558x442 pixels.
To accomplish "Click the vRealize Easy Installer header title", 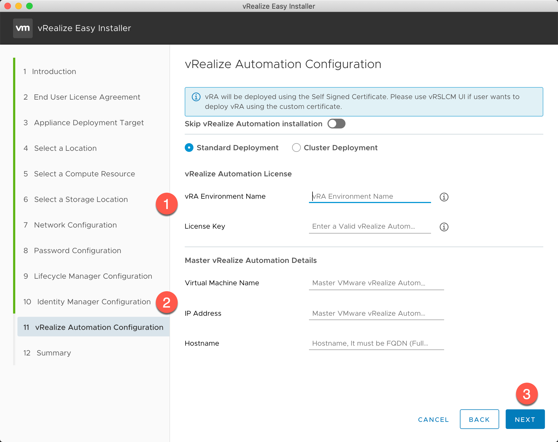I will (x=84, y=28).
